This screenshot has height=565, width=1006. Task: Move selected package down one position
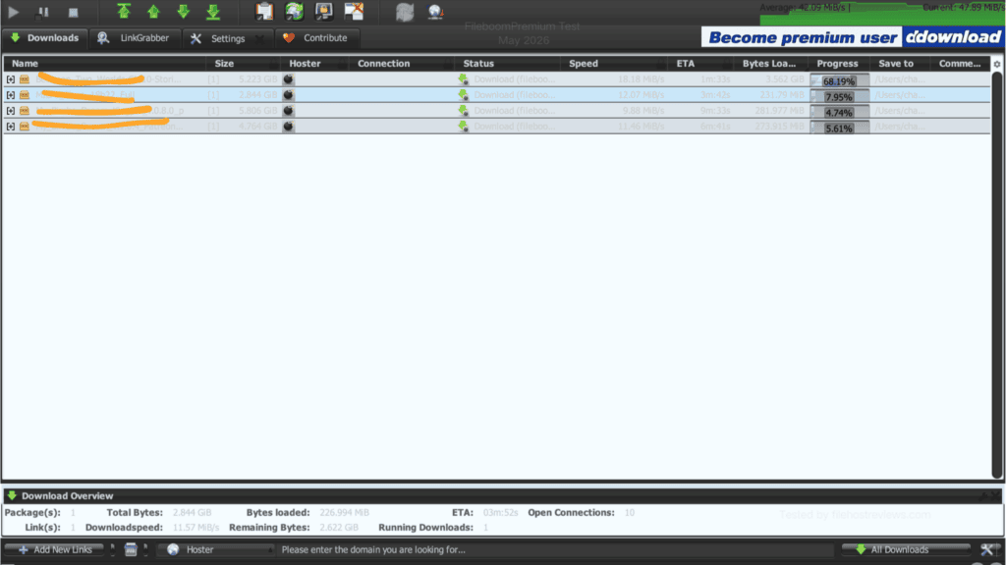click(184, 12)
